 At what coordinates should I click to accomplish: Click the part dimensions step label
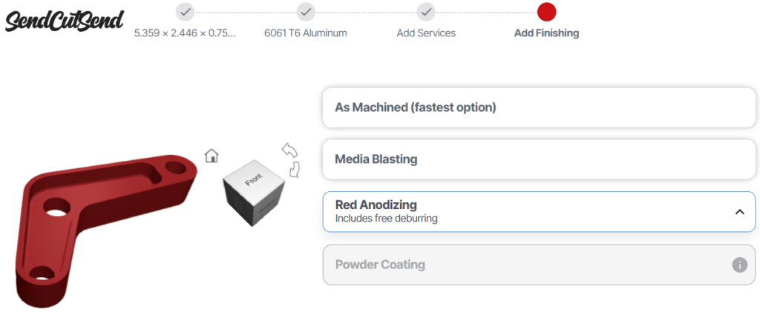click(x=185, y=33)
